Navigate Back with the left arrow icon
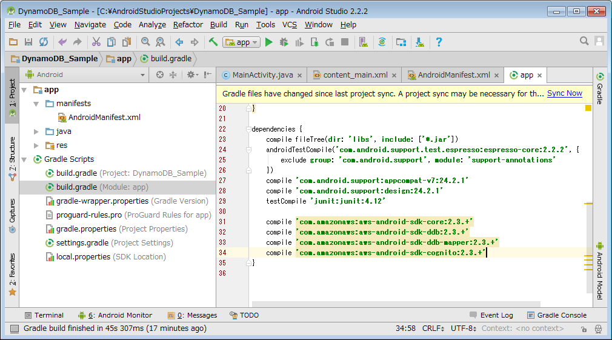The height and width of the screenshot is (340, 612). tap(179, 42)
